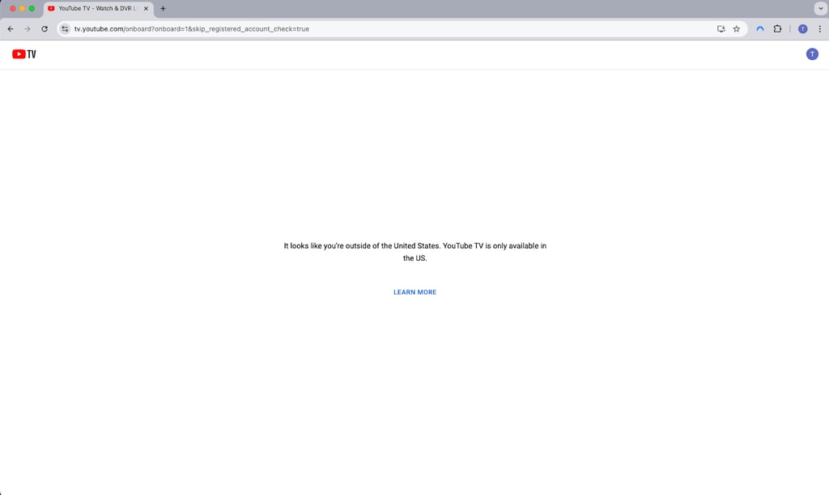Screen dimensions: 829x495
Task: Open the Chrome profile avatar
Action: coord(802,29)
